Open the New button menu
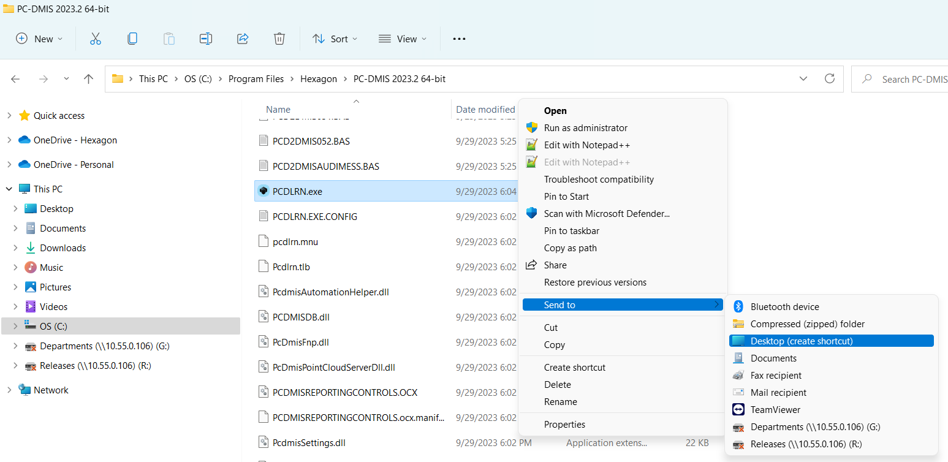The image size is (948, 462). tap(39, 39)
